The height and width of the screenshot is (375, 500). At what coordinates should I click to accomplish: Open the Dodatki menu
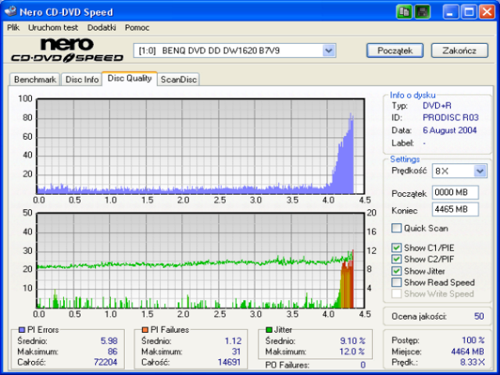point(102,28)
